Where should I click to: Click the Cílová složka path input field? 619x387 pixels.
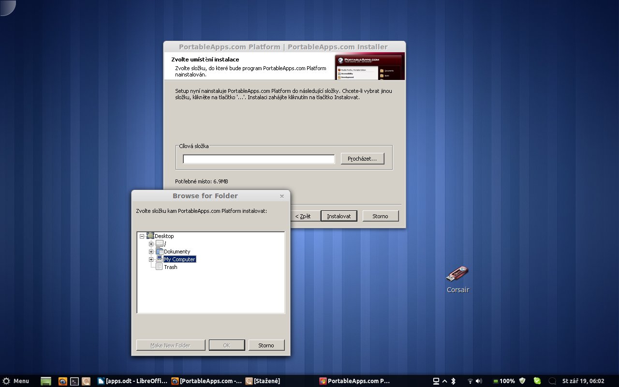(259, 159)
